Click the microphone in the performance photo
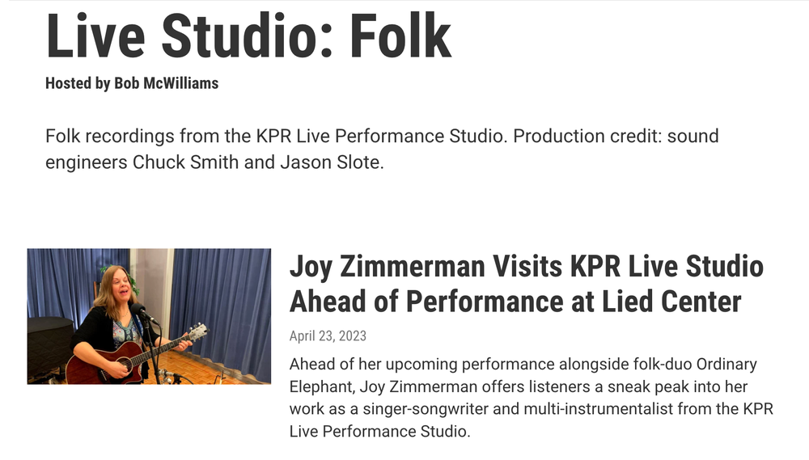This screenshot has height=460, width=809. pos(142,311)
